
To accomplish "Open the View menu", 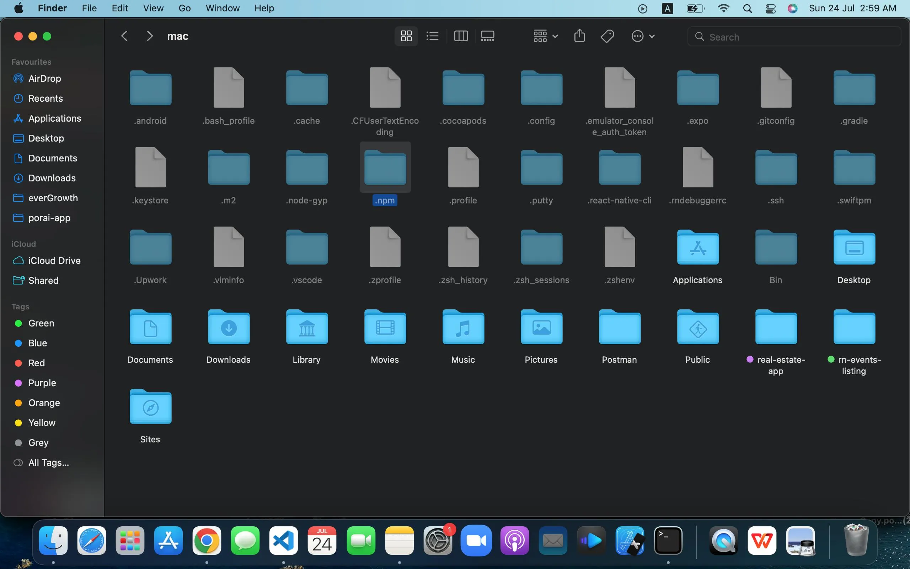I will (153, 8).
